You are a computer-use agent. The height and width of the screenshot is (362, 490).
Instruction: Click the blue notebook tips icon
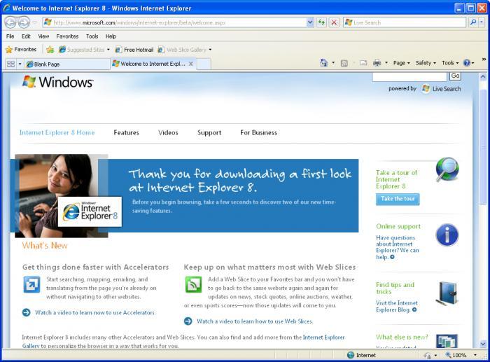(x=447, y=293)
